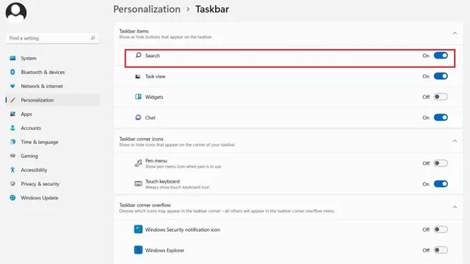The height and width of the screenshot is (264, 470).
Task: Click the Touch keyboard icon
Action: coord(138,184)
